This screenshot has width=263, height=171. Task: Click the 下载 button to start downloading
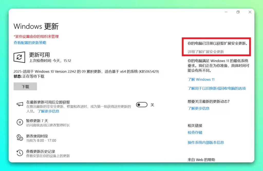click(x=25, y=86)
